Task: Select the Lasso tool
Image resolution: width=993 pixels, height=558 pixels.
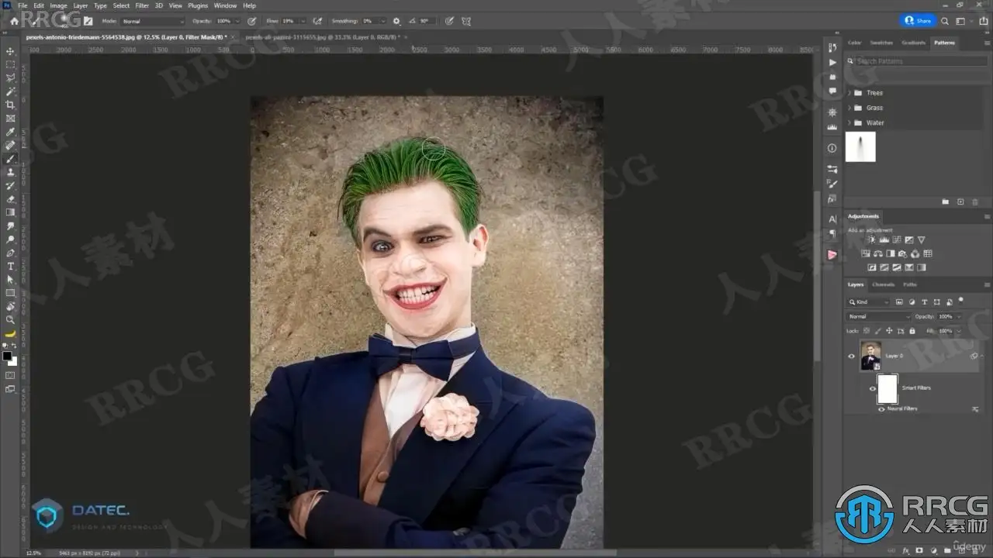Action: point(10,77)
